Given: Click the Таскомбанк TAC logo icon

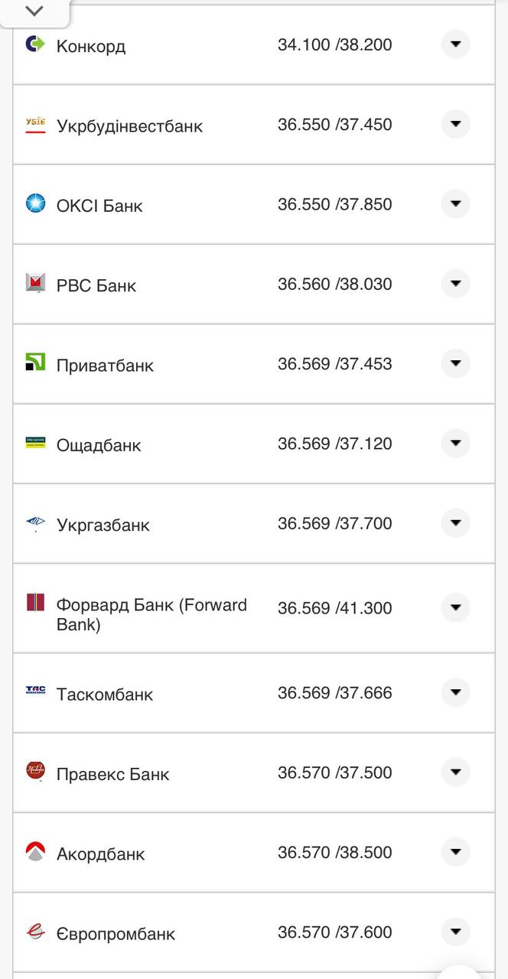Looking at the screenshot, I should pos(35,692).
